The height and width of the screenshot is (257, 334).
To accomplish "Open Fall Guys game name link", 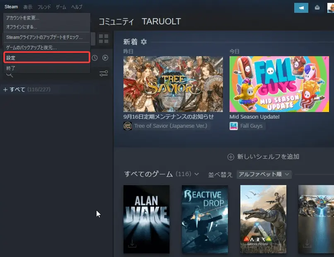I will pos(252,126).
